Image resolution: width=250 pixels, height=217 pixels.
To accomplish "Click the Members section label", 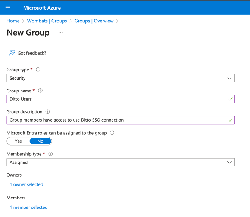I will tap(16, 198).
